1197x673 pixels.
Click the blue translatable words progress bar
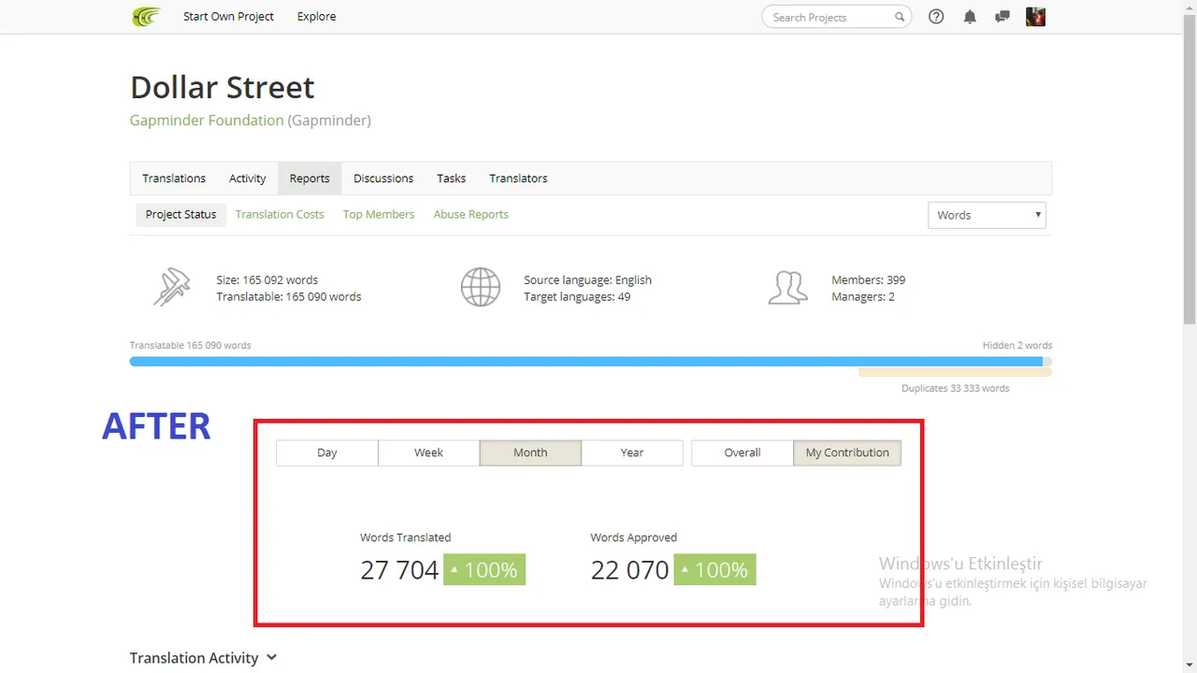[586, 362]
